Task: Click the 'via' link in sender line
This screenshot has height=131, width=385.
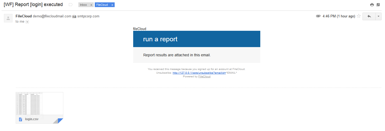Action: [74, 16]
